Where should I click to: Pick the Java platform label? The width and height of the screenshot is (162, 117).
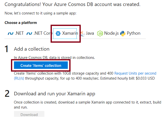[x=90, y=33]
